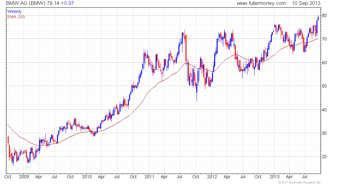Viewport: 339px width, 185px height.
Task: Click the 'Jul' label before 2011
Action: pos(117,177)
